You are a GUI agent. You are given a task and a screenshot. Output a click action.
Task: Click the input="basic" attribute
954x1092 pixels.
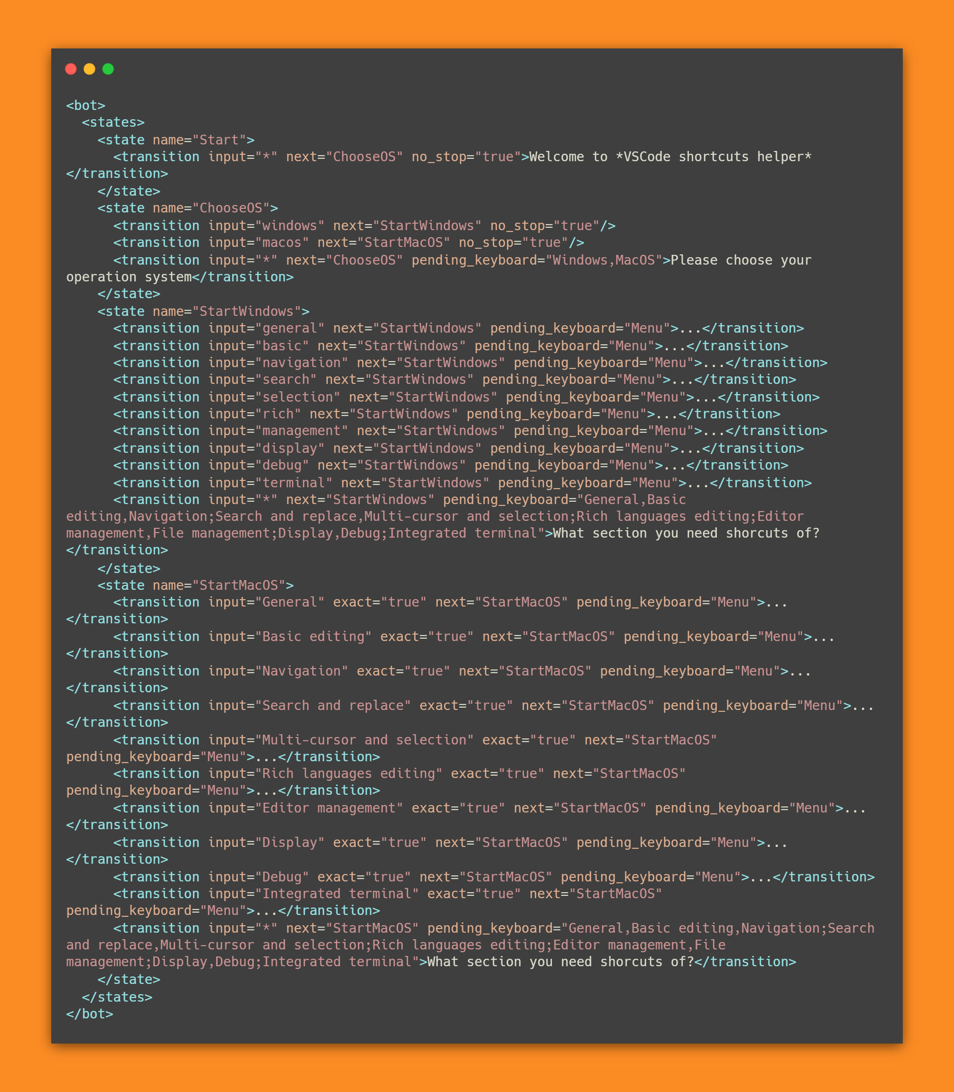tap(259, 346)
